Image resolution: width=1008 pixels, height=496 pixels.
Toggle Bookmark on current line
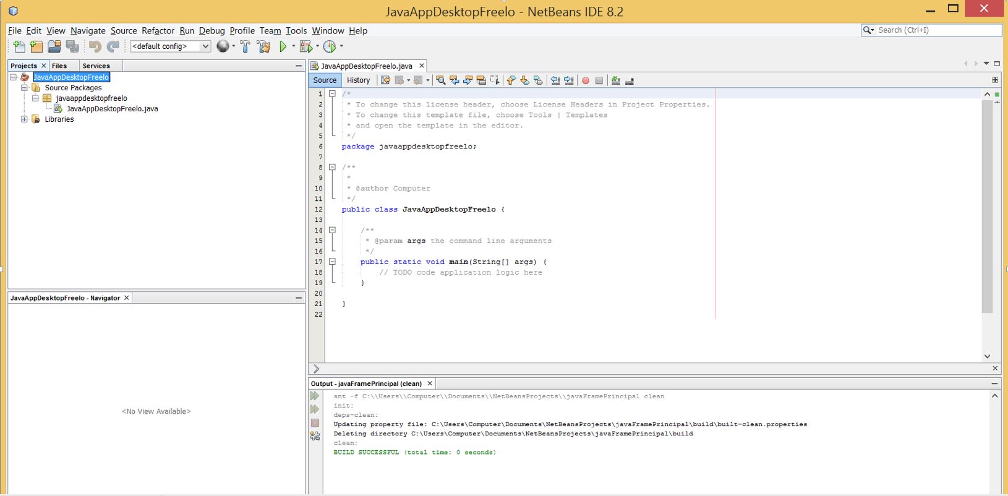(x=538, y=80)
